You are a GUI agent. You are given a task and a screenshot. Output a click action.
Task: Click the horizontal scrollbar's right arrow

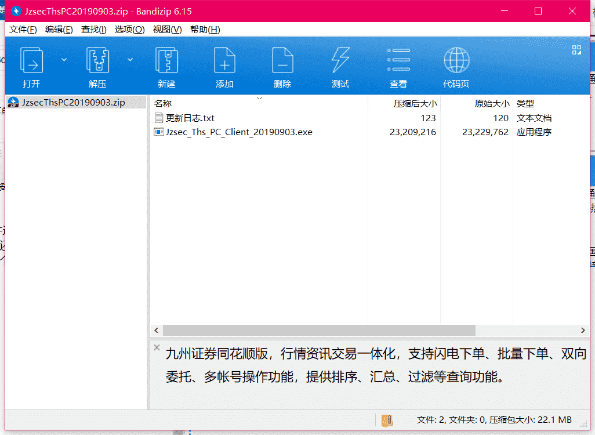pyautogui.click(x=583, y=330)
